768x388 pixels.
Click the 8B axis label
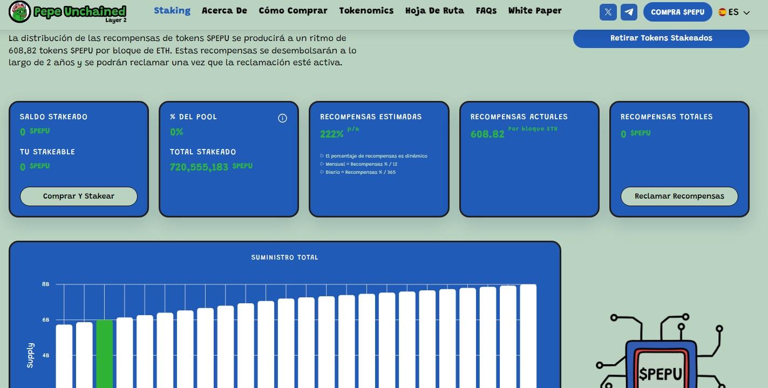[x=46, y=284]
